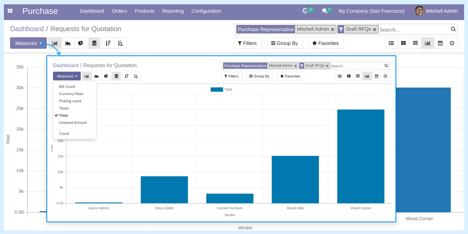This screenshot has width=468, height=234.
Task: Enable the Taxes measure
Action: tap(63, 108)
